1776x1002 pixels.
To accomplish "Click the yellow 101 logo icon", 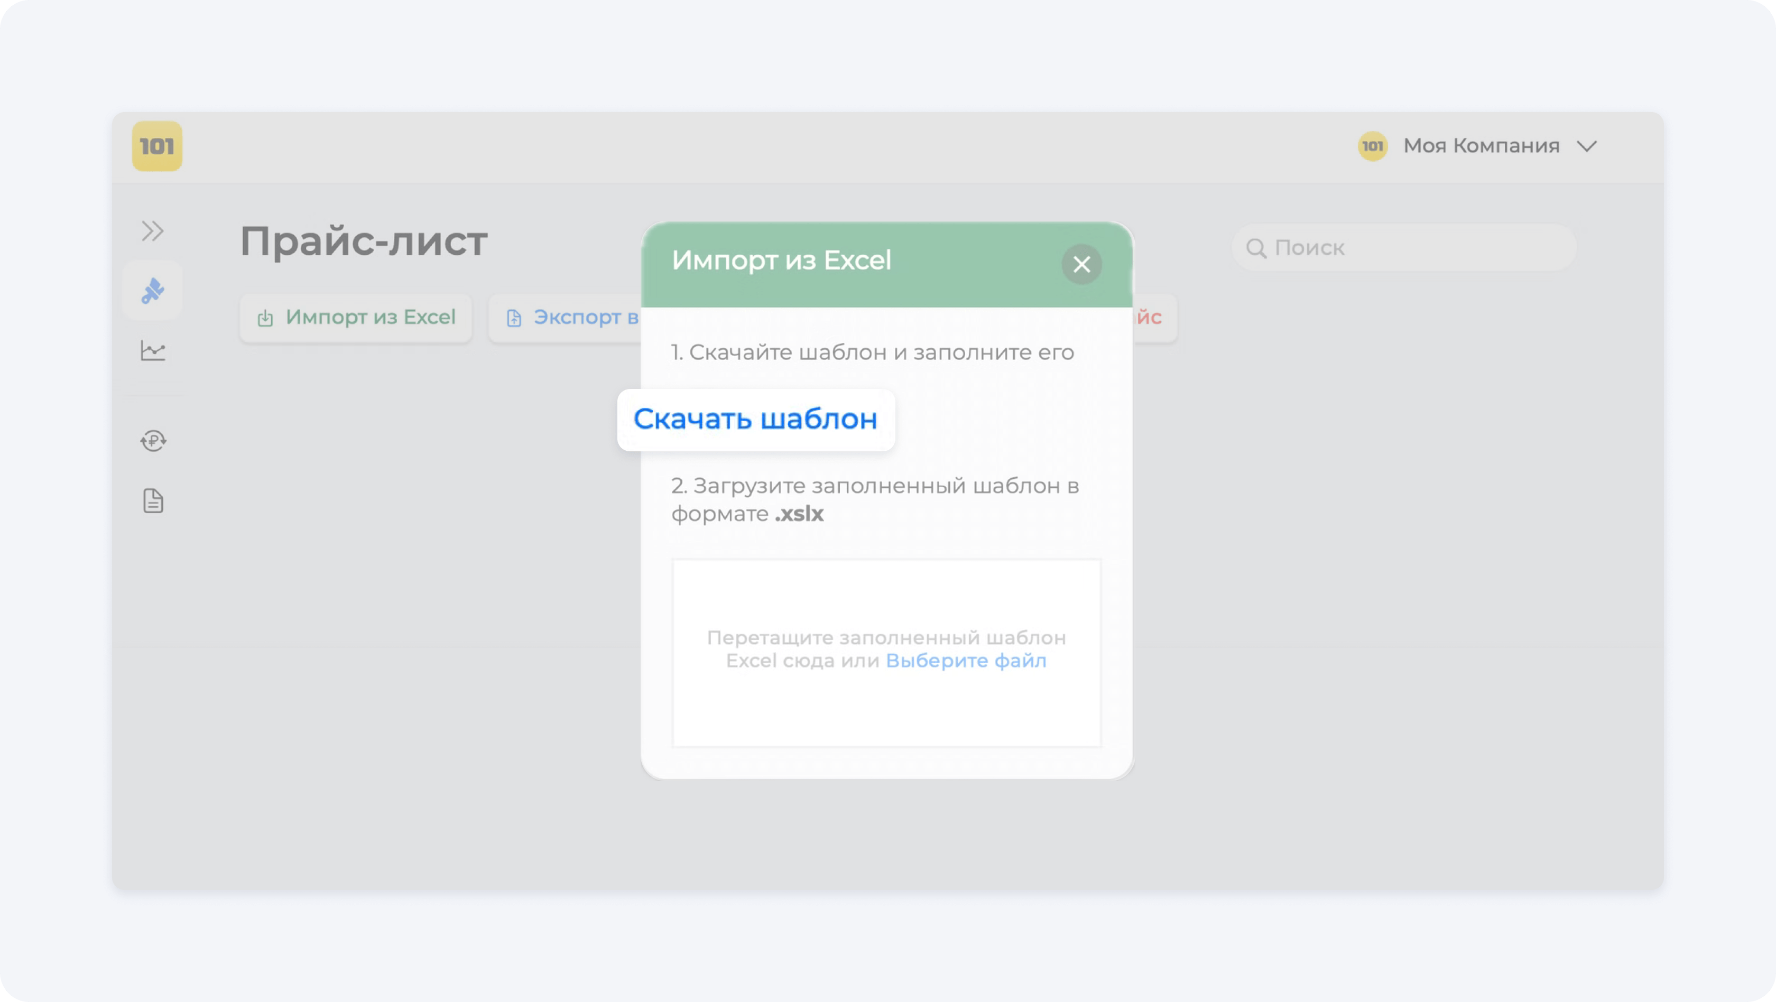I will tap(157, 146).
